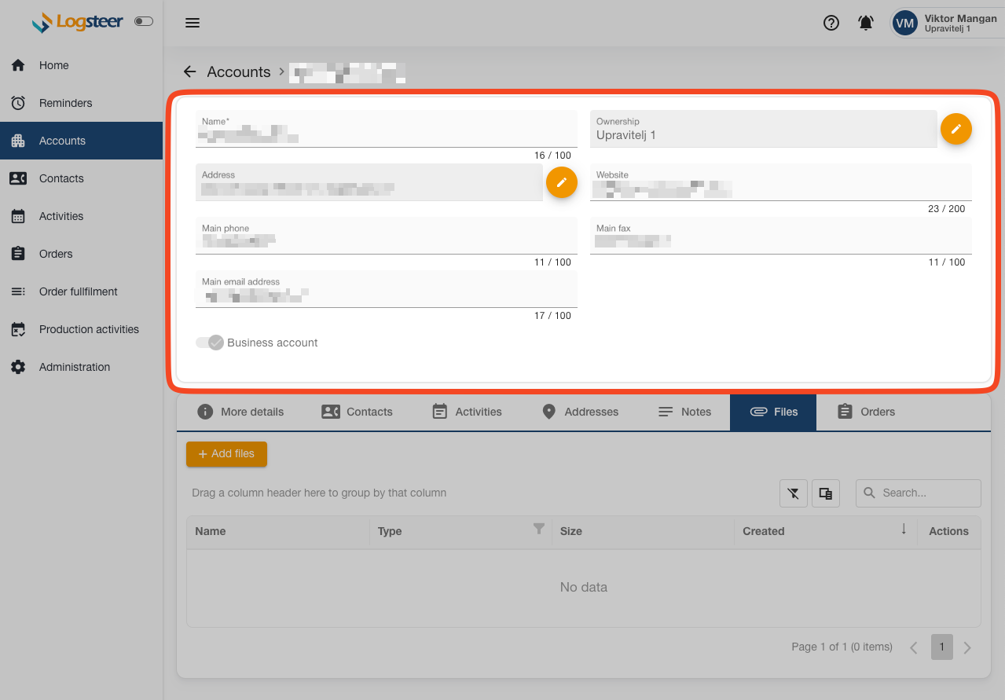Open the Orders tab

[866, 412]
